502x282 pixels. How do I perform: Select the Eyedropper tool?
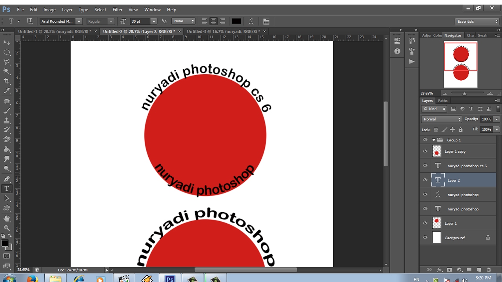click(7, 91)
